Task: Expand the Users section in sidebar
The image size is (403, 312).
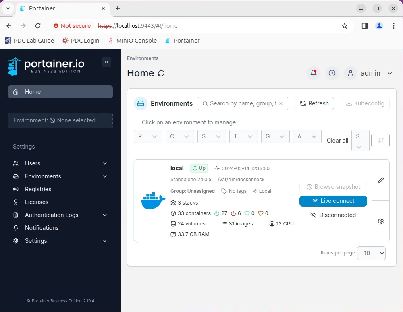Action: [x=105, y=163]
